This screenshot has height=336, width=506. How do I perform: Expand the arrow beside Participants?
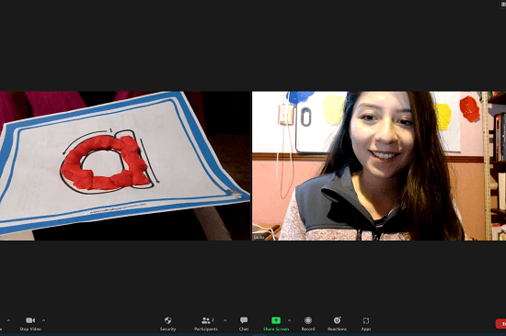pos(224,320)
